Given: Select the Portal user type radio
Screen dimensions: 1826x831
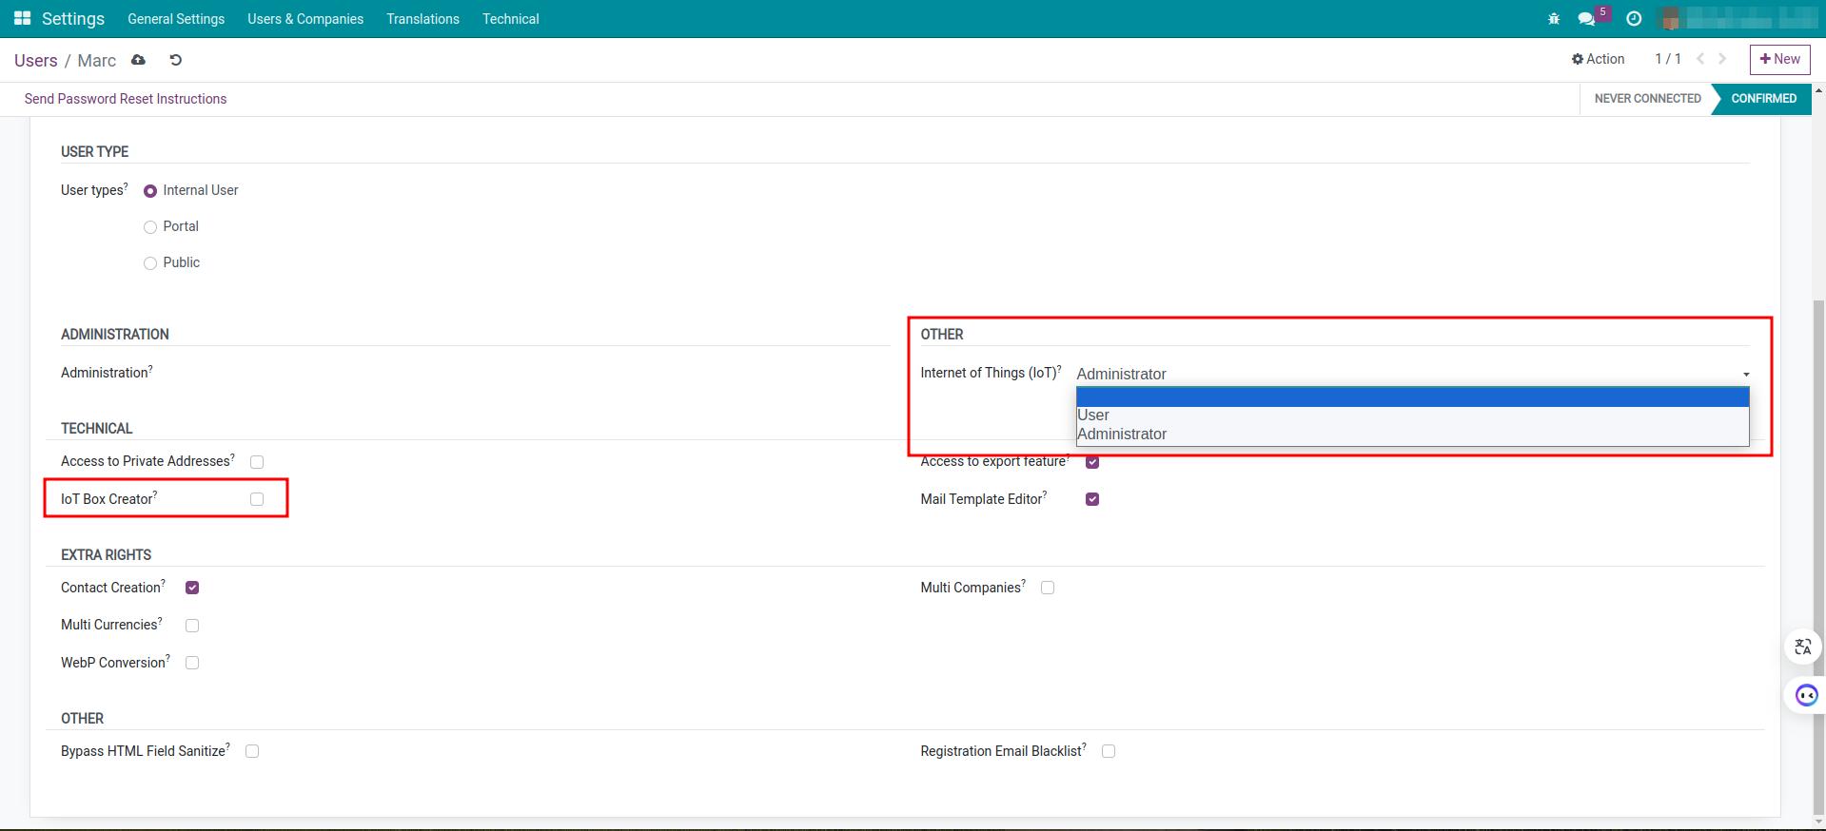Looking at the screenshot, I should [x=150, y=227].
